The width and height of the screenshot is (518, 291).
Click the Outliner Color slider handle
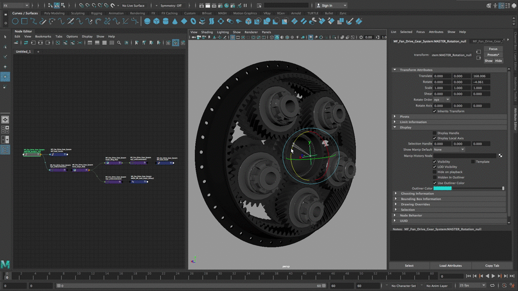(503, 189)
